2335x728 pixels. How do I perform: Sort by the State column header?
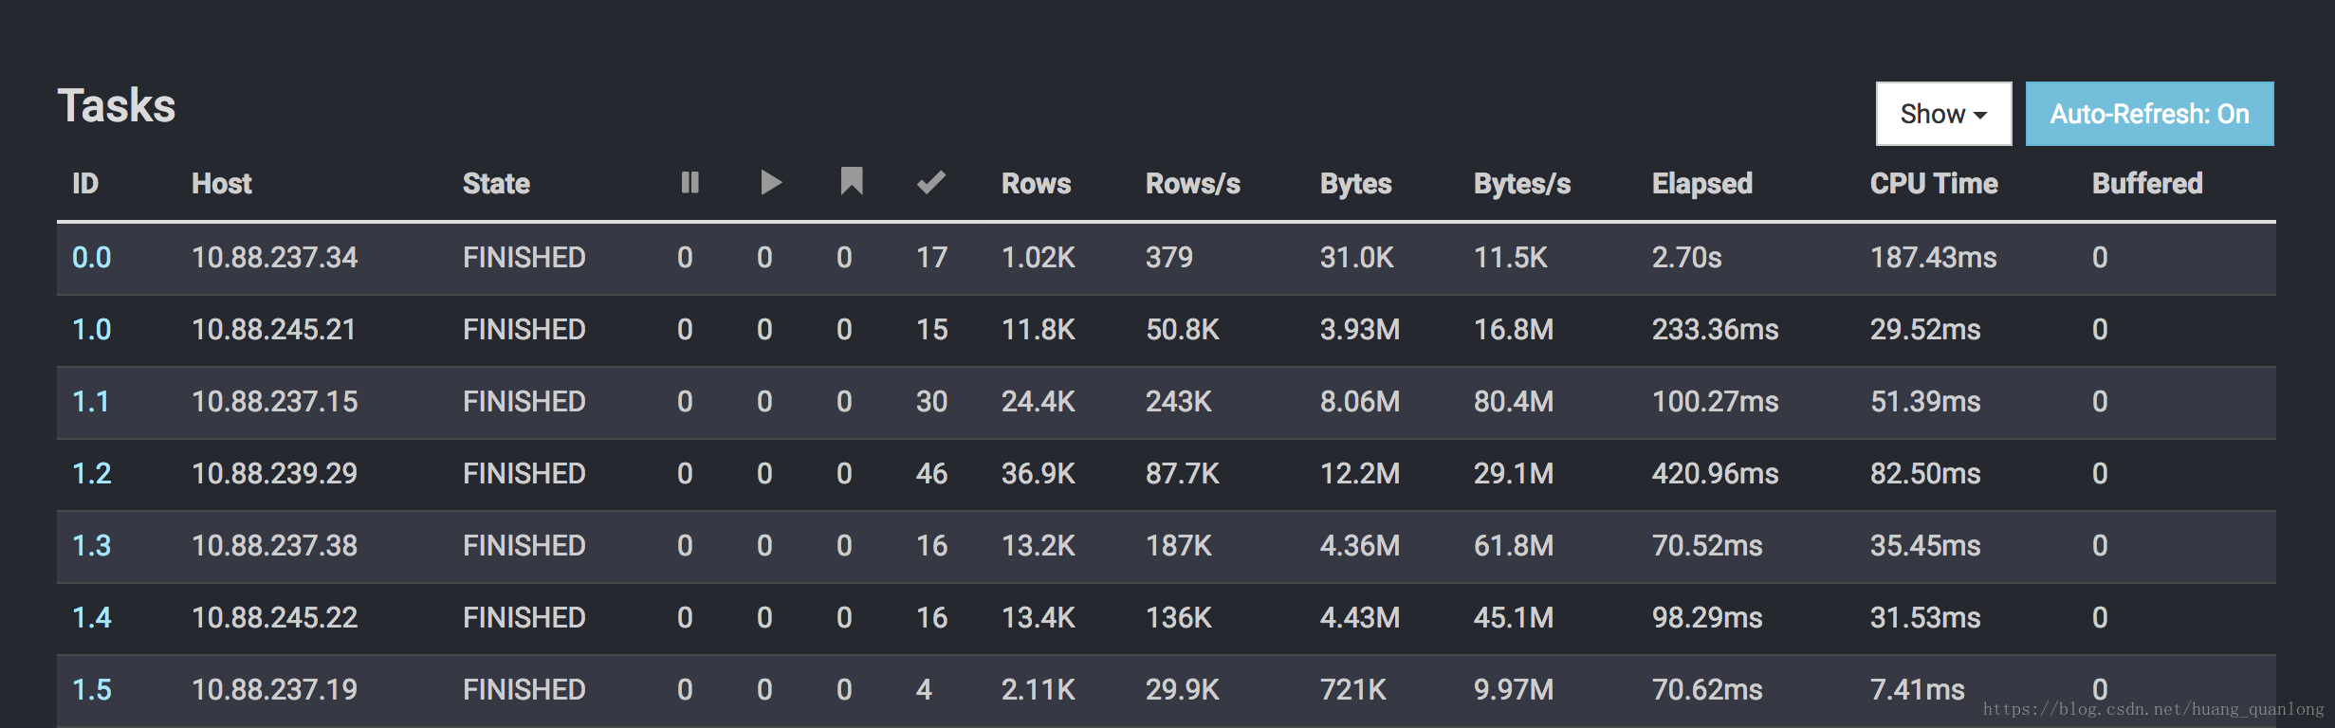pyautogui.click(x=496, y=183)
